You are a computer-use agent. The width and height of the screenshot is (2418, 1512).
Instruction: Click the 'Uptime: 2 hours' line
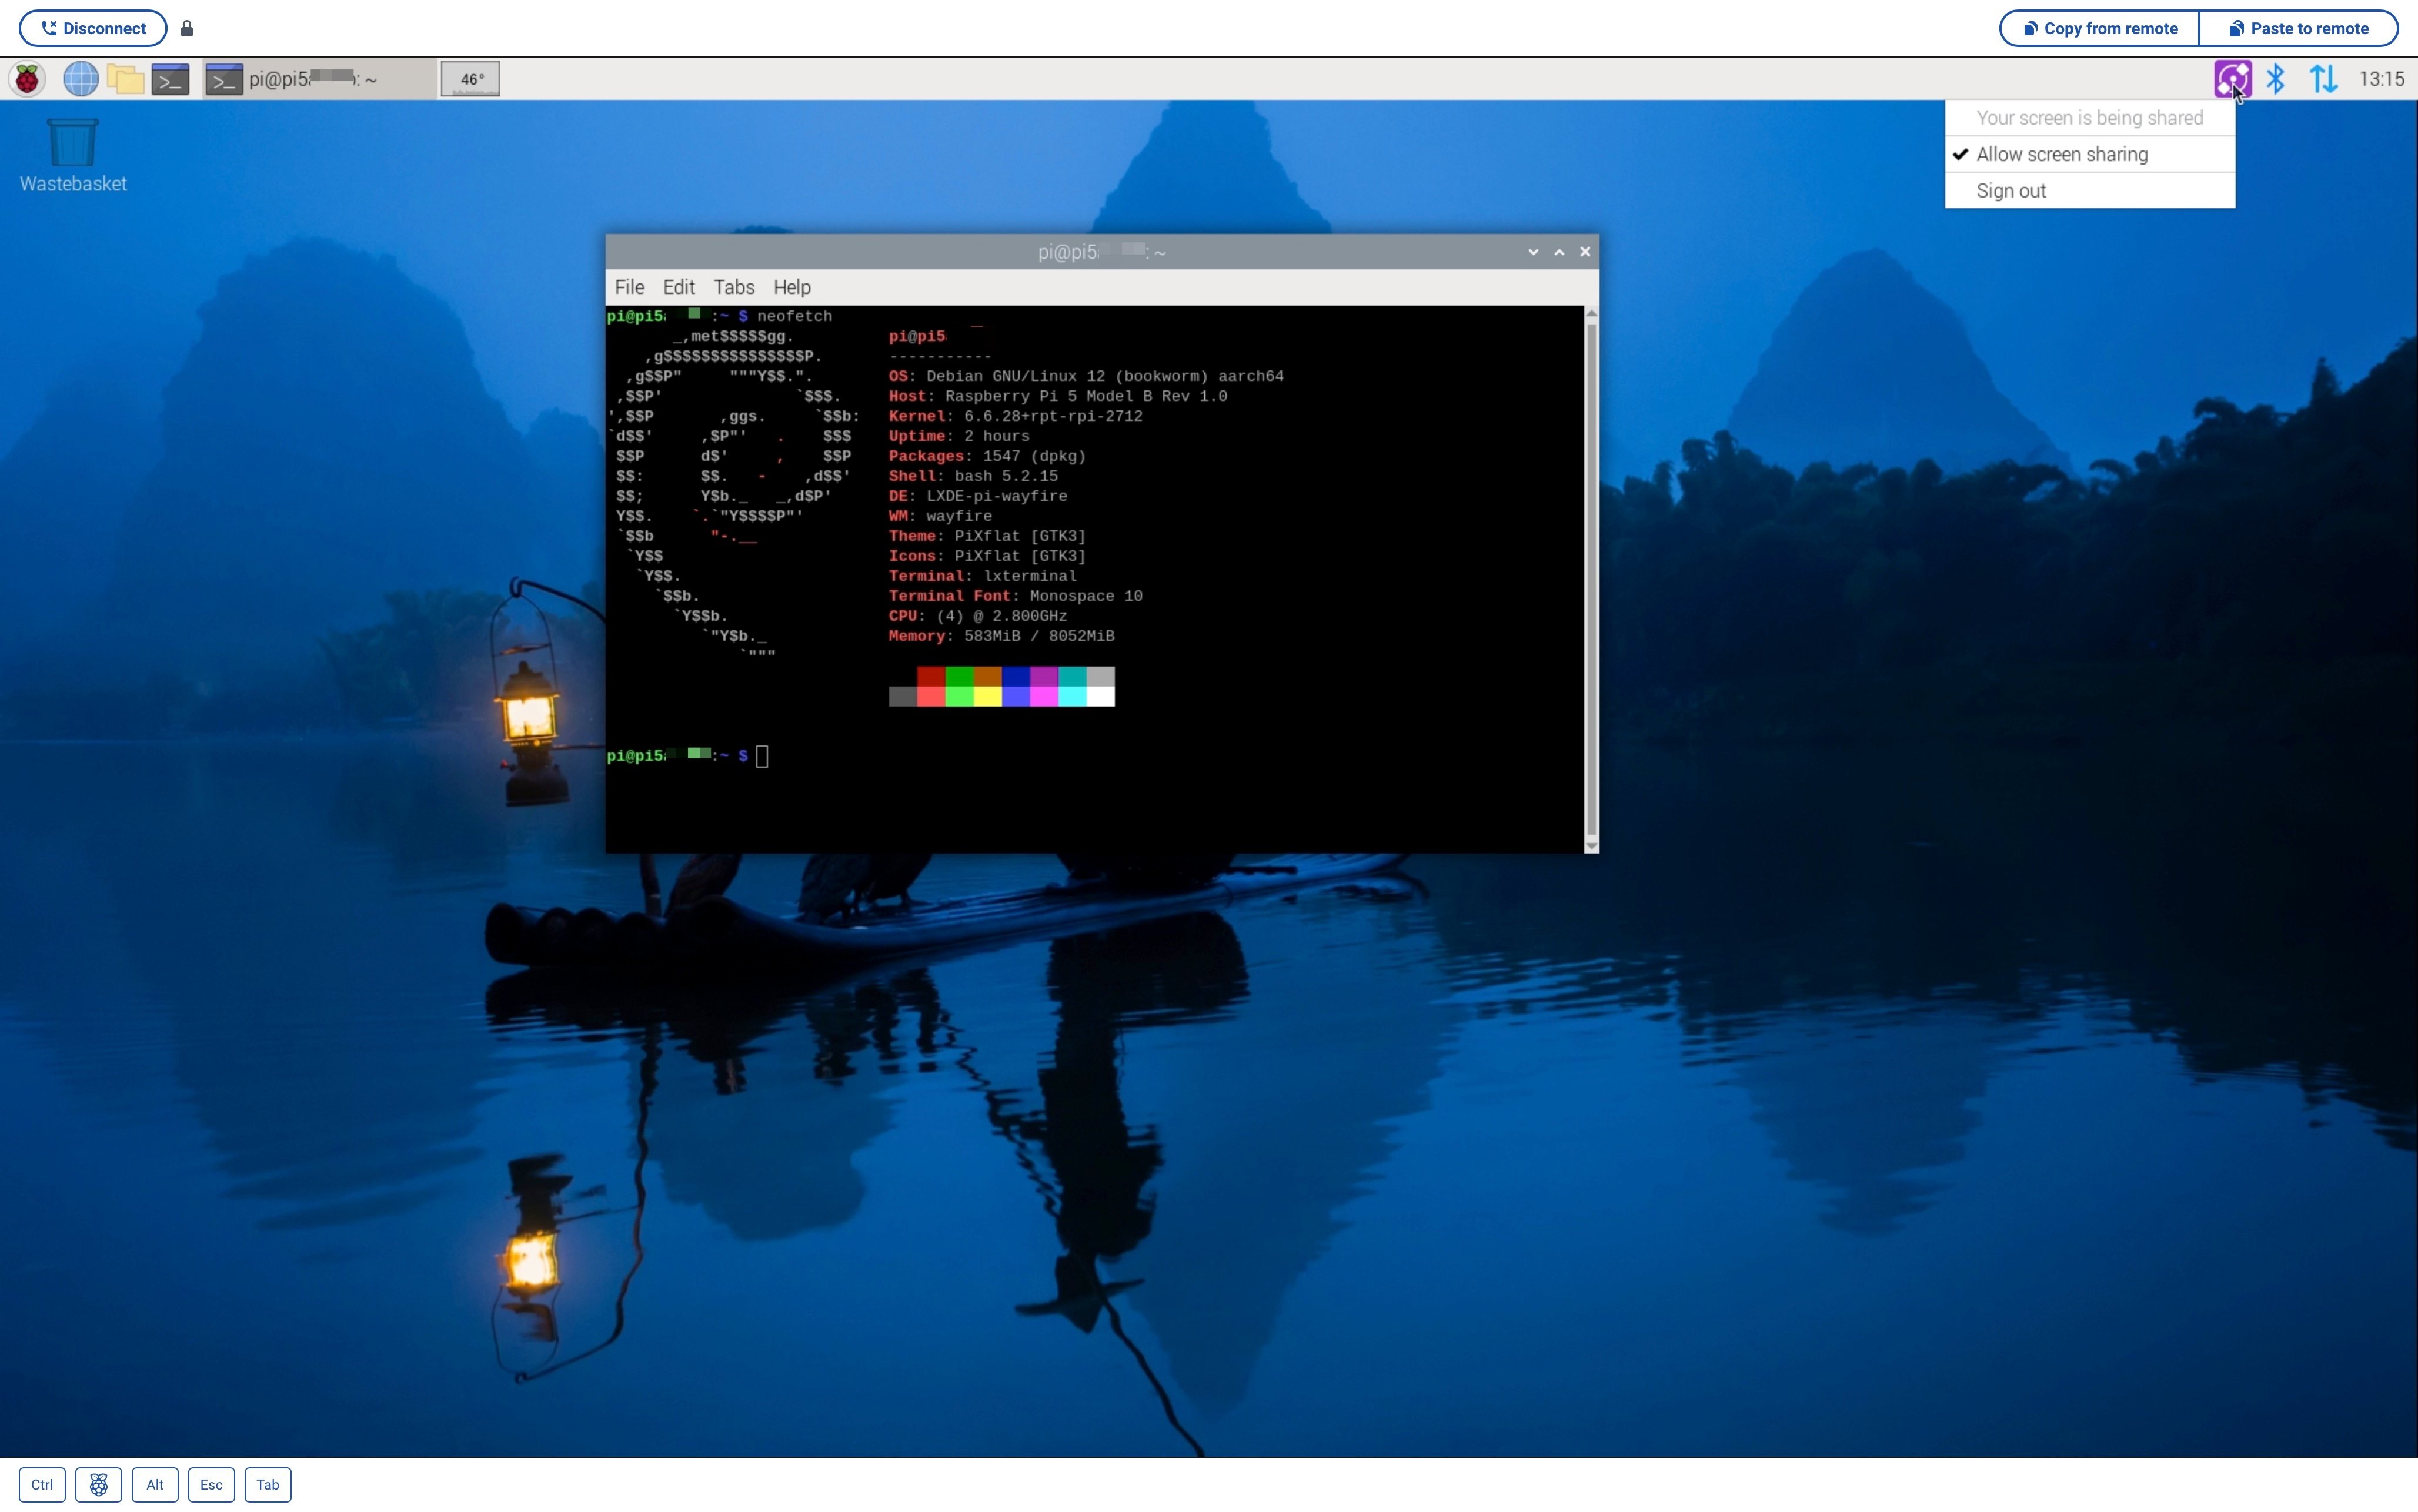click(958, 436)
